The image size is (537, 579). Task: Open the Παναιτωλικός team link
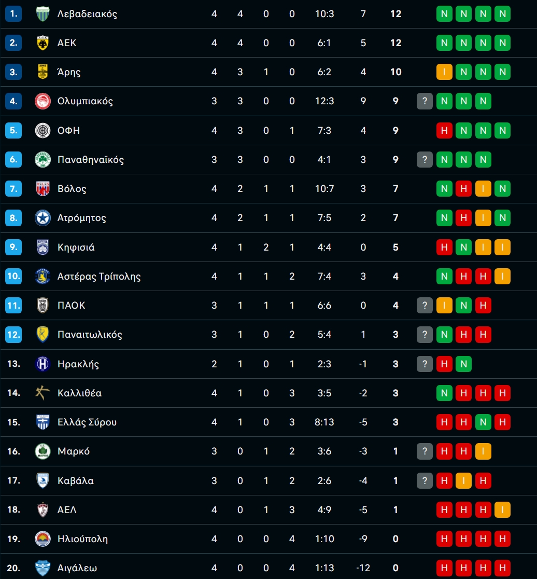[90, 335]
